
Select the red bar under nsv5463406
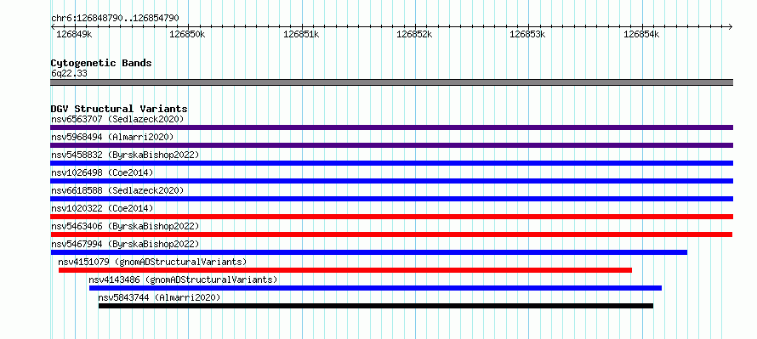pos(391,234)
